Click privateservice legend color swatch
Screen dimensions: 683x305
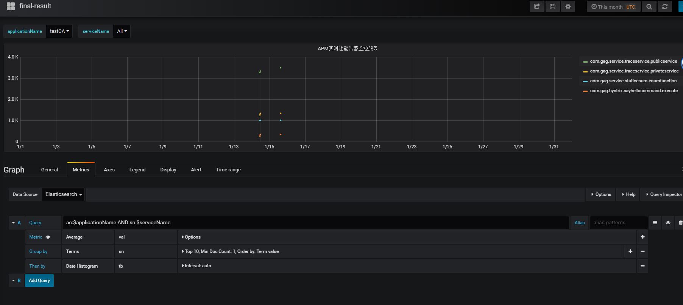[585, 71]
